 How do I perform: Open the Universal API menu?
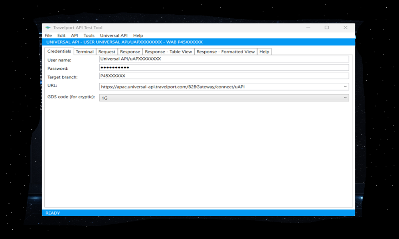point(114,35)
